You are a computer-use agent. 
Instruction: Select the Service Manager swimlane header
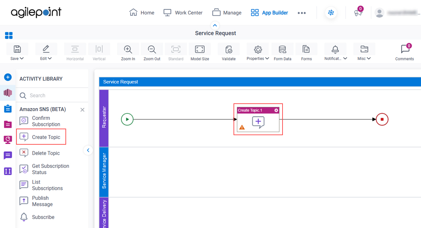104,172
